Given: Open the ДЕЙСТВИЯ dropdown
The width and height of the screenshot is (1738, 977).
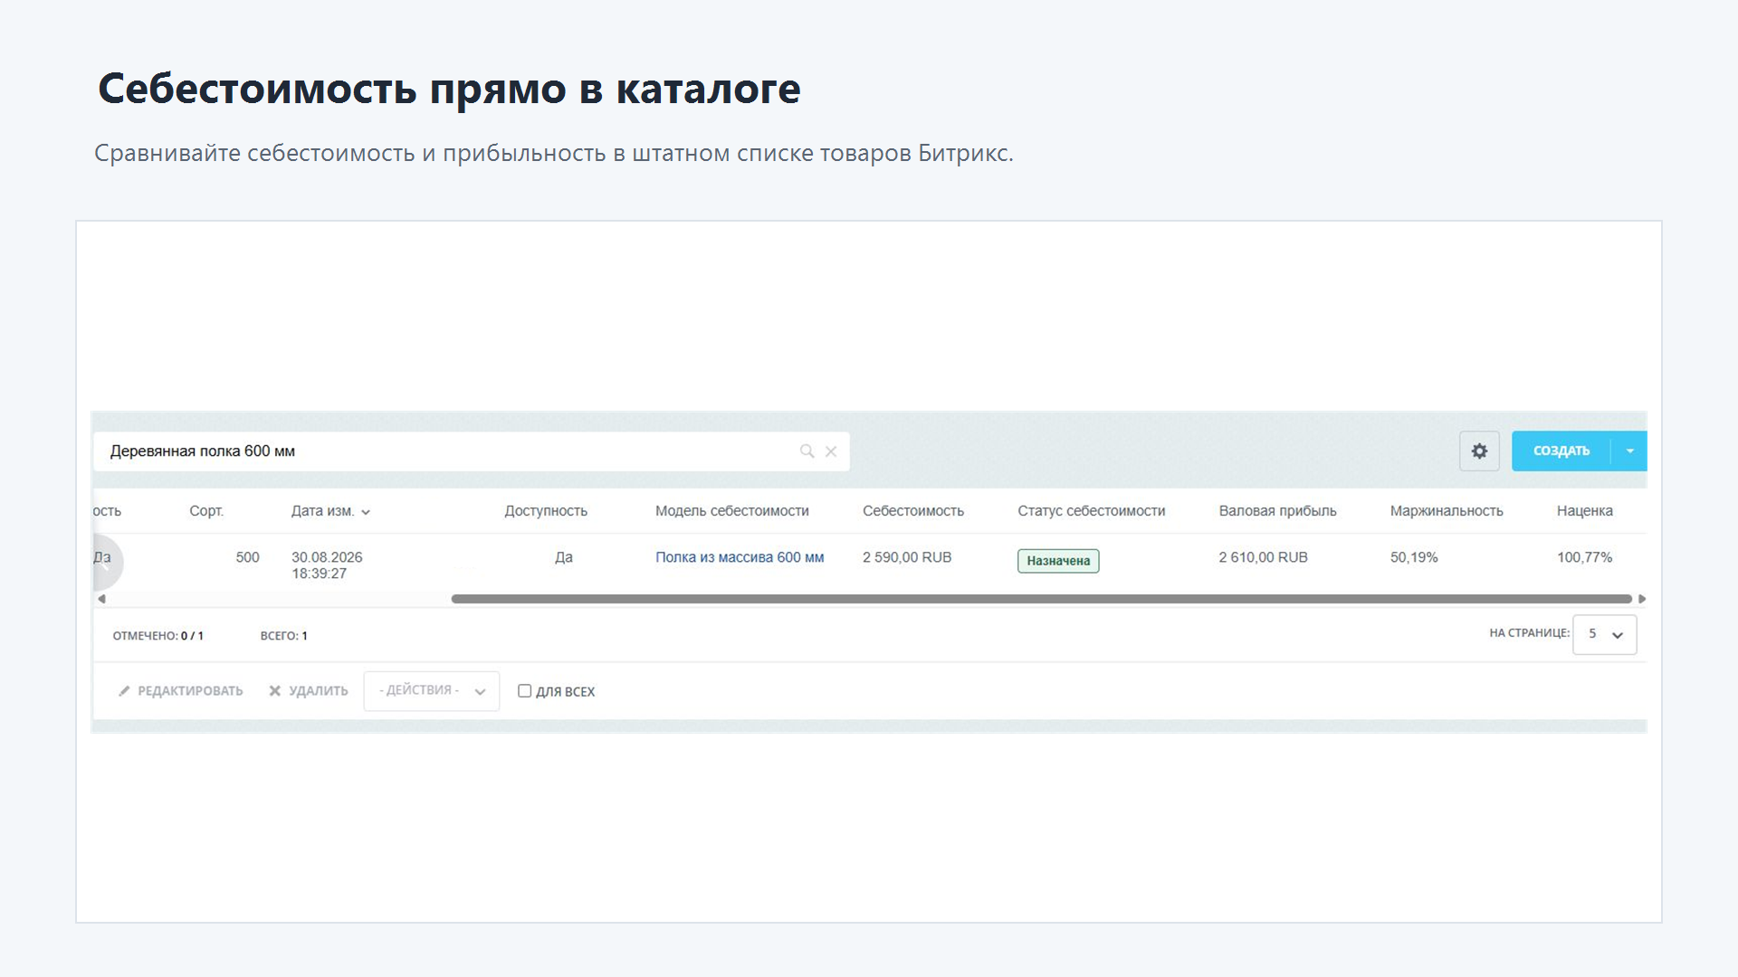Looking at the screenshot, I should (432, 691).
